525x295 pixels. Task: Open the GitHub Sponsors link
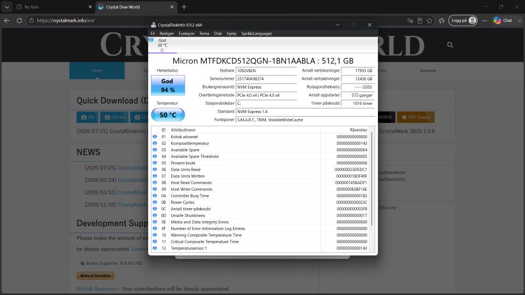coord(96,288)
